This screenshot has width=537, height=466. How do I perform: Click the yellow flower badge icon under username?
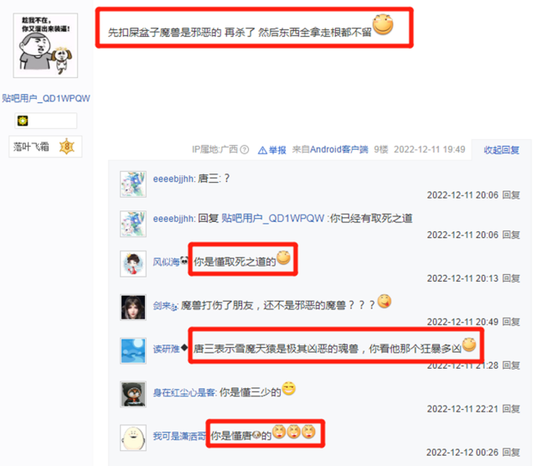point(23,121)
